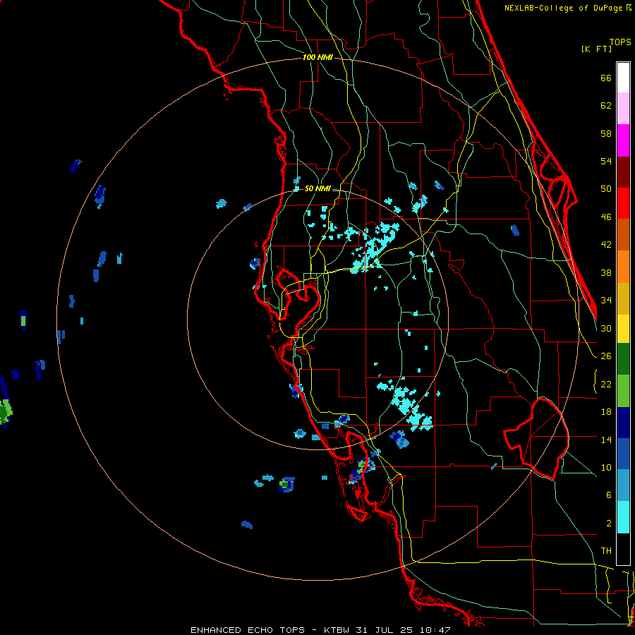Screen dimensions: 635x635
Task: Select the light green legend swatch
Action: (x=623, y=391)
